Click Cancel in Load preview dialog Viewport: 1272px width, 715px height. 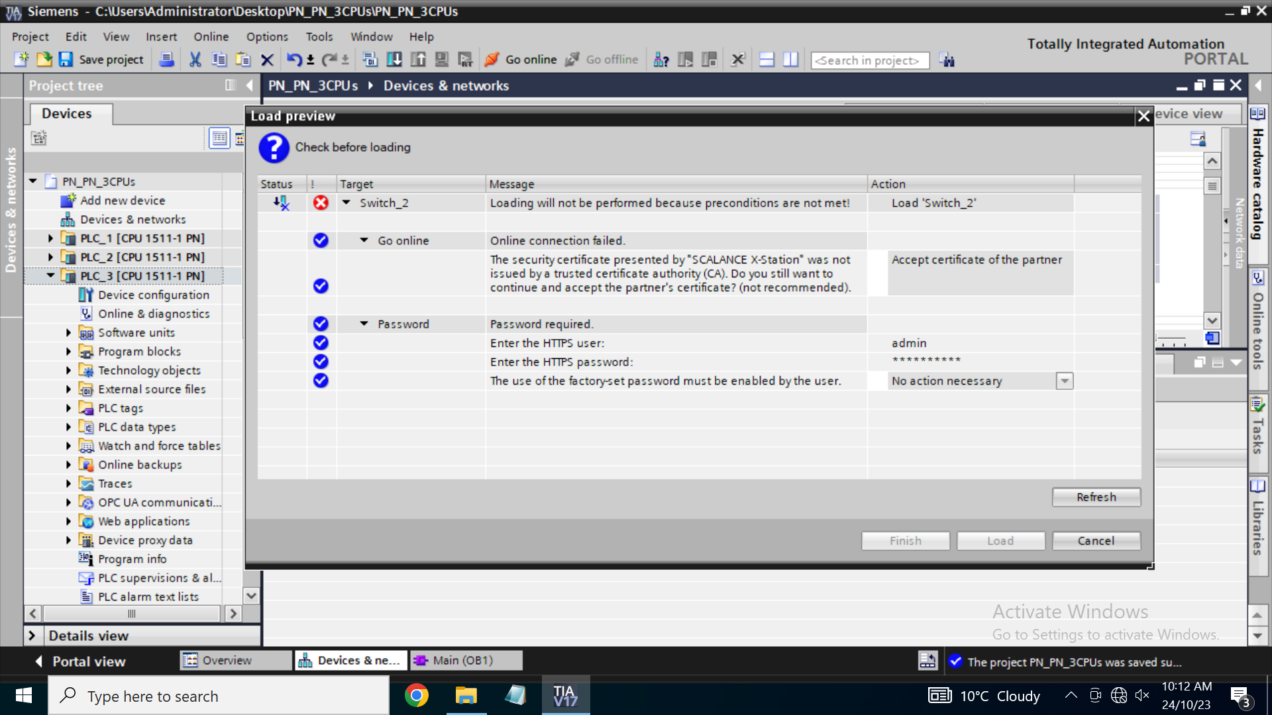(x=1096, y=541)
